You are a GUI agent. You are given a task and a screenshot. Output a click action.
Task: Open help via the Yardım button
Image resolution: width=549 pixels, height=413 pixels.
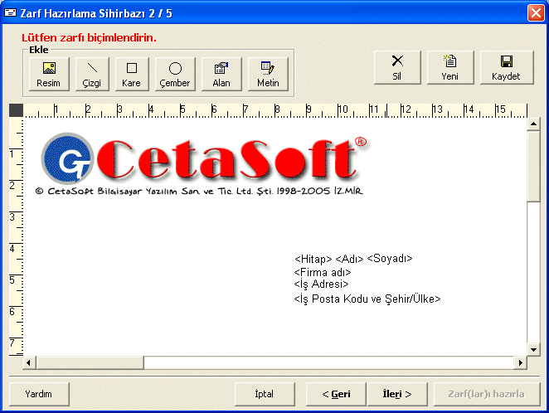39,394
